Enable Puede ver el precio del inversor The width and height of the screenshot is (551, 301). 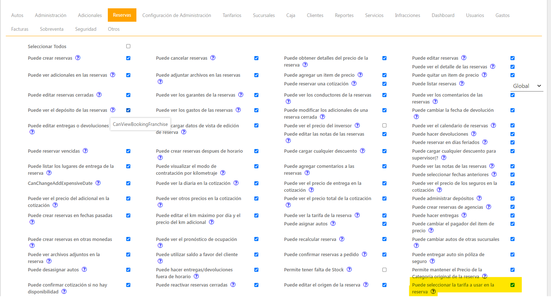[384, 126]
